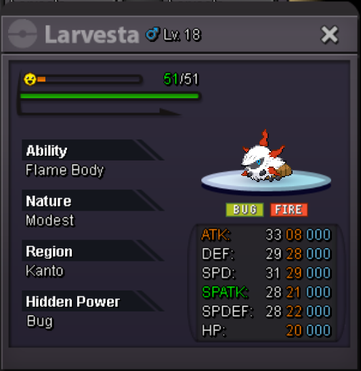This screenshot has width=361, height=371.
Task: Select the Ability header
Action: [x=93, y=150]
